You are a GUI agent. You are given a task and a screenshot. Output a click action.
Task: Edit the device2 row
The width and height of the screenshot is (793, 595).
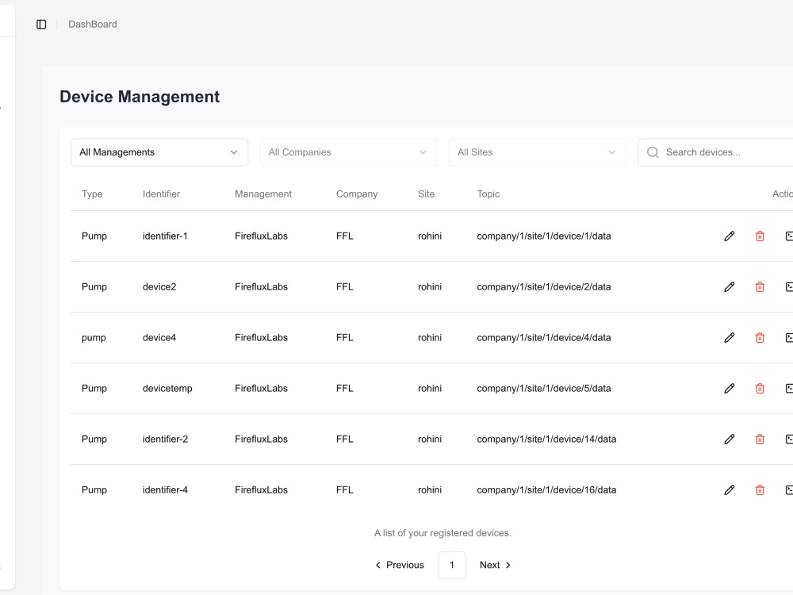729,287
